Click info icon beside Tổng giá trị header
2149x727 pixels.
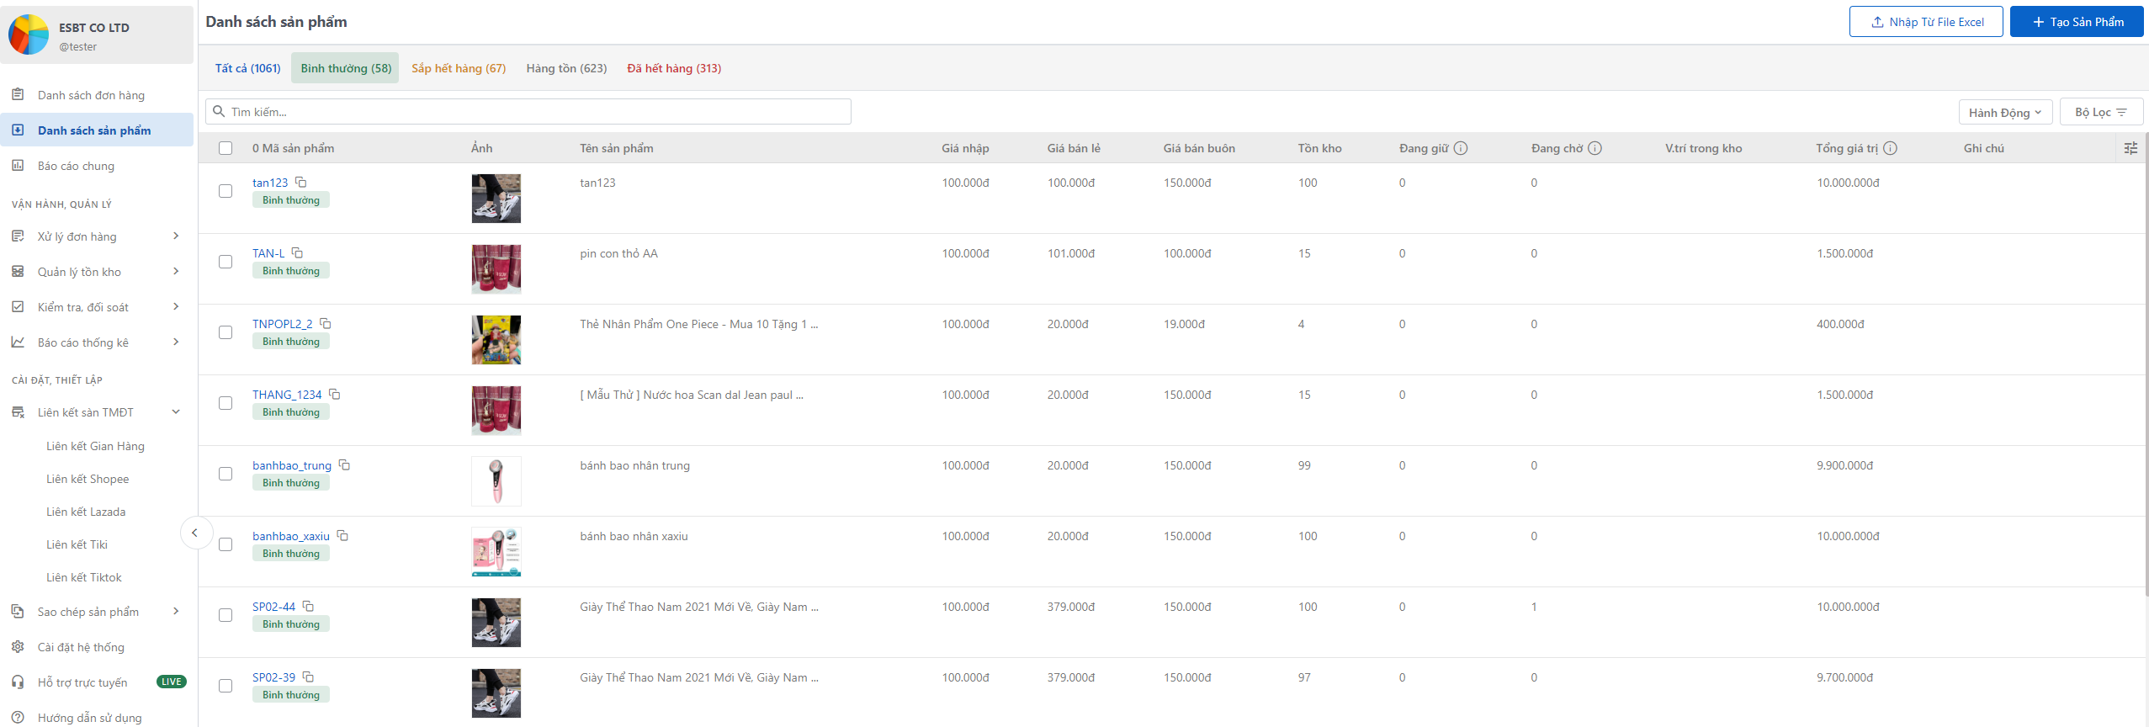pyautogui.click(x=1890, y=148)
